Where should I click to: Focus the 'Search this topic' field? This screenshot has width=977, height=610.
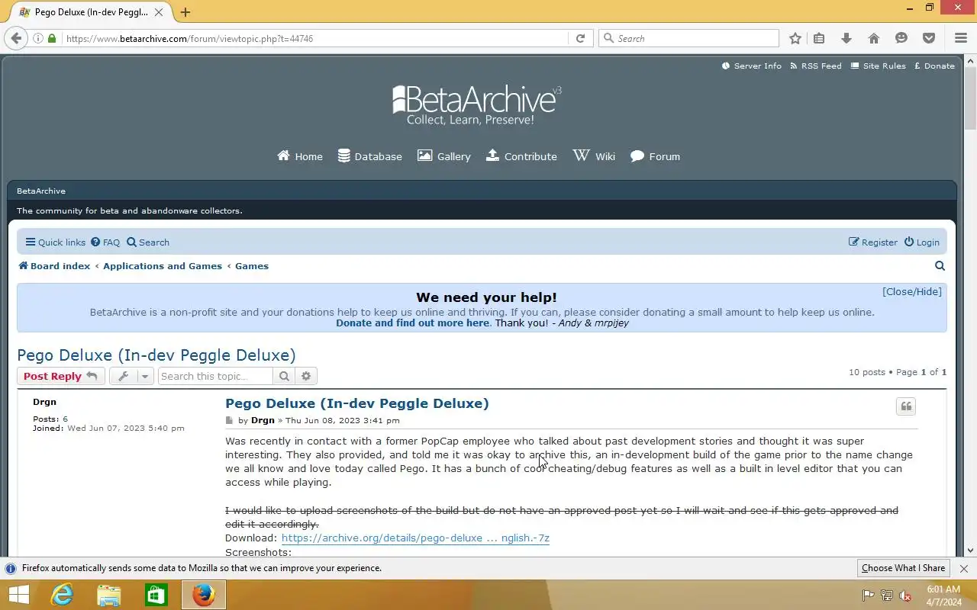tap(215, 376)
